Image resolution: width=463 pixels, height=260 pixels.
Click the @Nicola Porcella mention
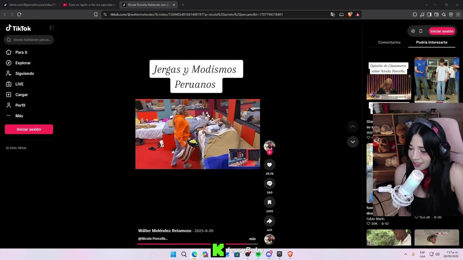(153, 239)
